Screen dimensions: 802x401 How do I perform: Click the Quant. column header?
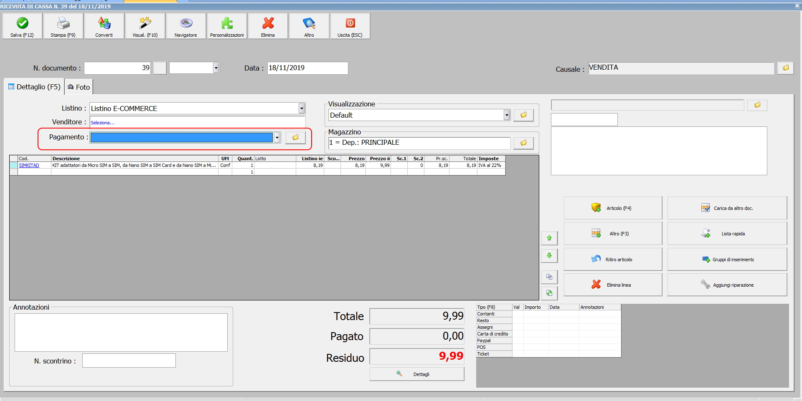[244, 159]
